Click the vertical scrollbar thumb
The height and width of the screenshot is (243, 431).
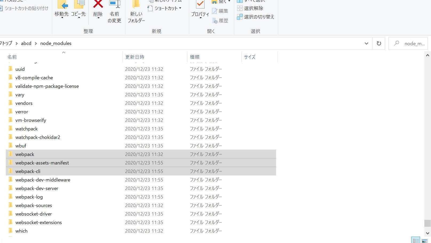[x=428, y=223]
